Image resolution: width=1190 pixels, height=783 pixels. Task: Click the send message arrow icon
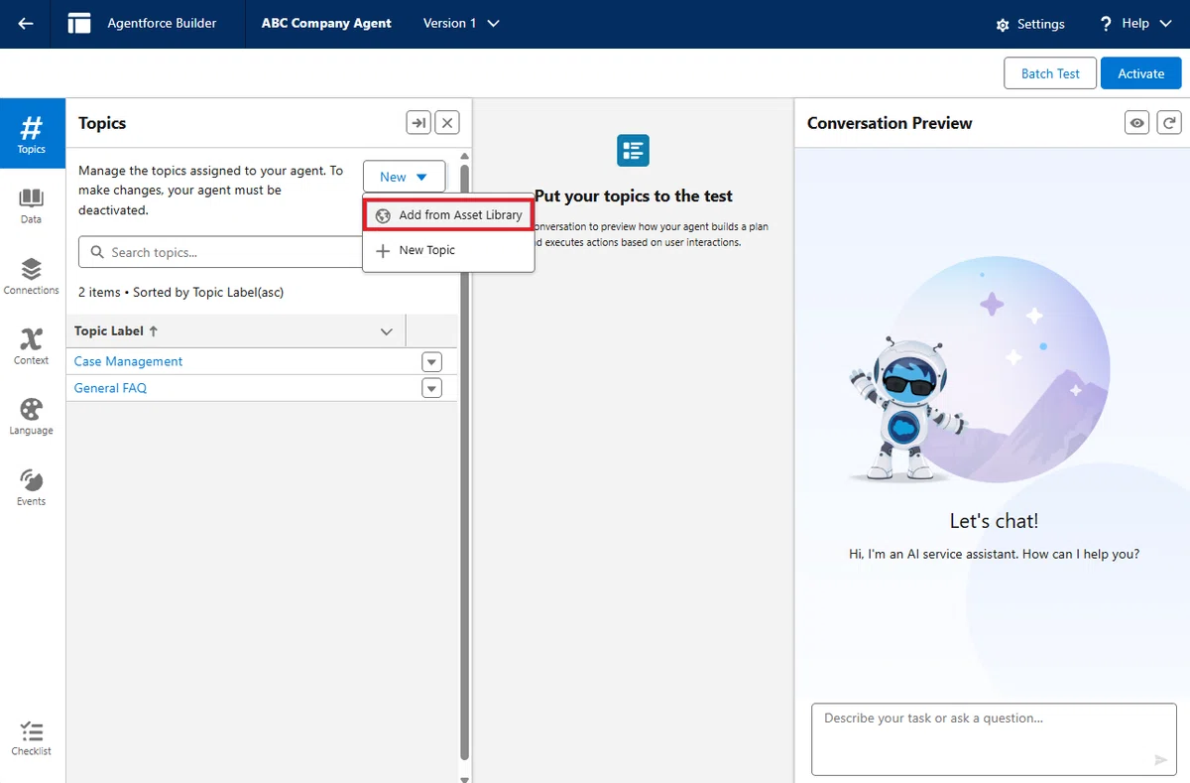(x=1160, y=759)
